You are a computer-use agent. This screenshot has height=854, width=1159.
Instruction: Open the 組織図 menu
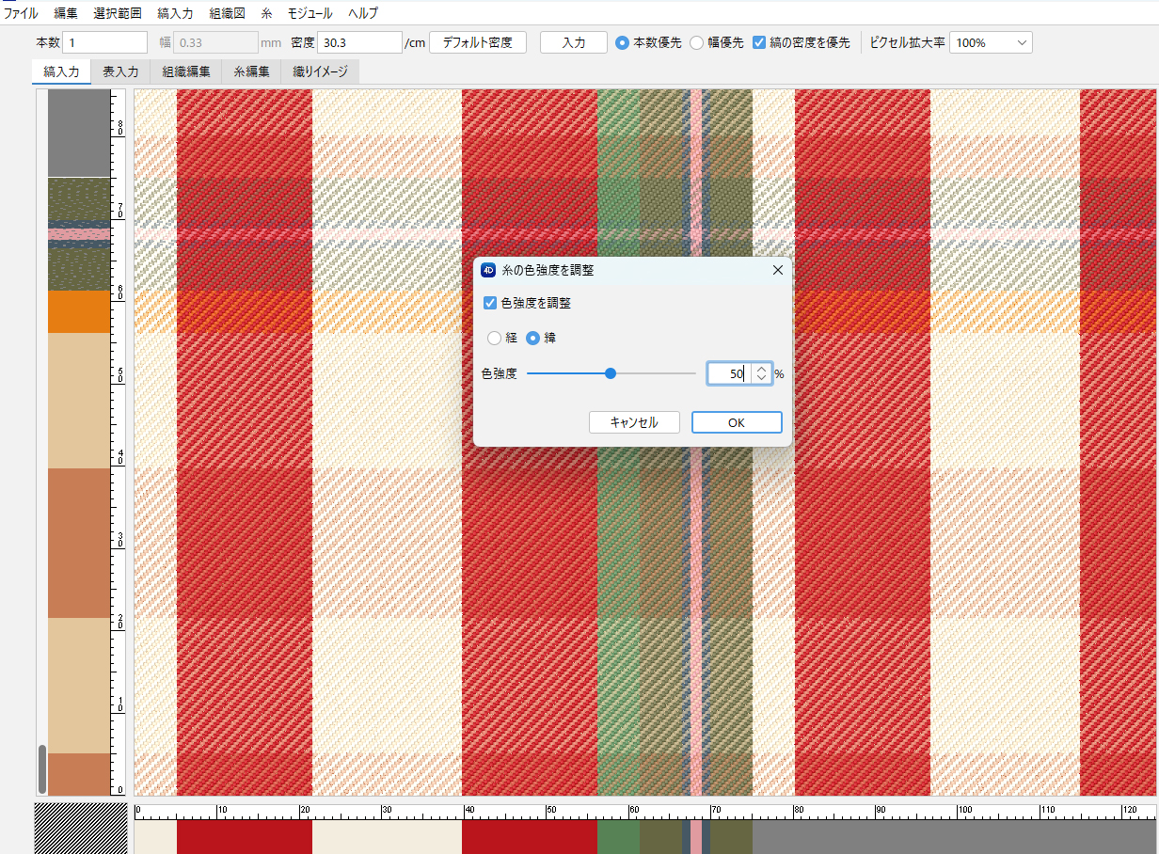pyautogui.click(x=227, y=13)
